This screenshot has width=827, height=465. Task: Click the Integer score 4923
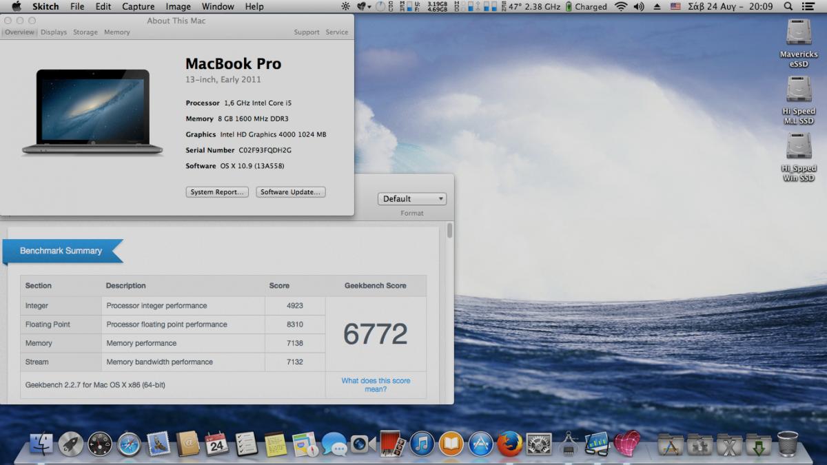tap(295, 306)
